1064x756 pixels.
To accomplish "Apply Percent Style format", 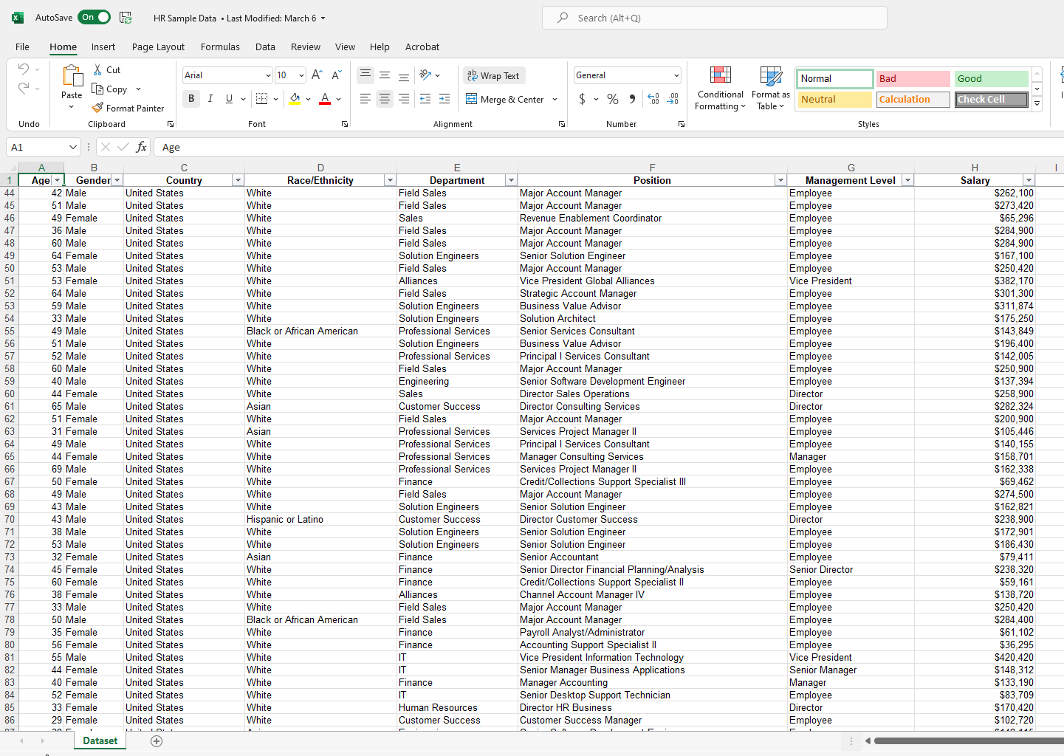I will 613,99.
